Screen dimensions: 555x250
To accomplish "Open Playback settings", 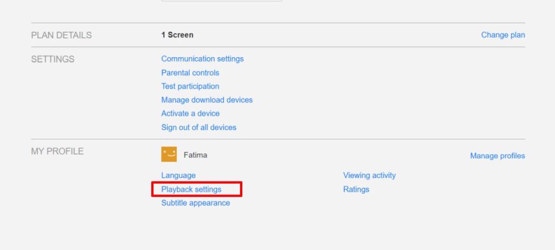I will (191, 190).
